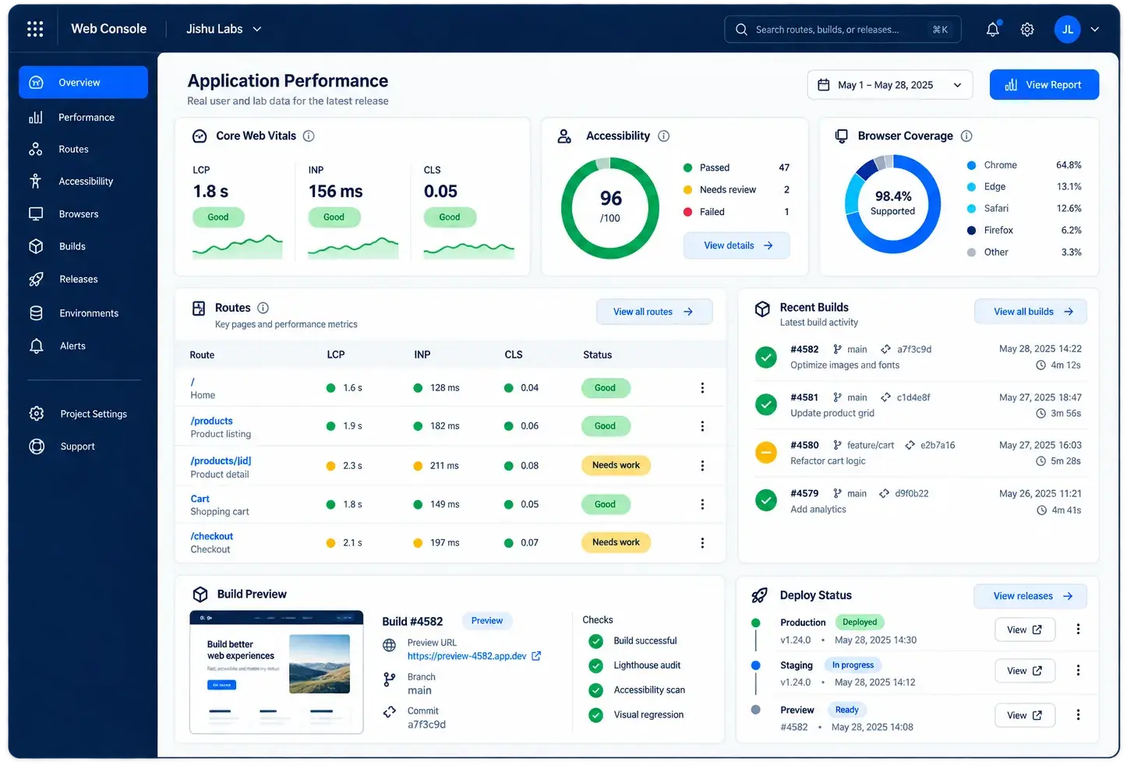Expand the user account menu chevron
Image resolution: width=1127 pixels, height=769 pixels.
click(1094, 30)
